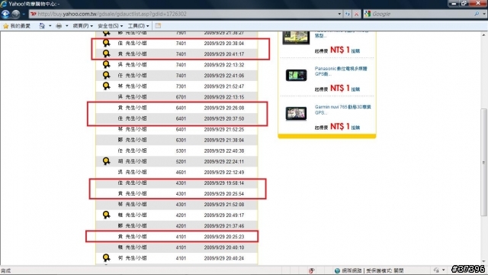Click the popup blocker status bar icon
488x275 pixels.
point(312,270)
